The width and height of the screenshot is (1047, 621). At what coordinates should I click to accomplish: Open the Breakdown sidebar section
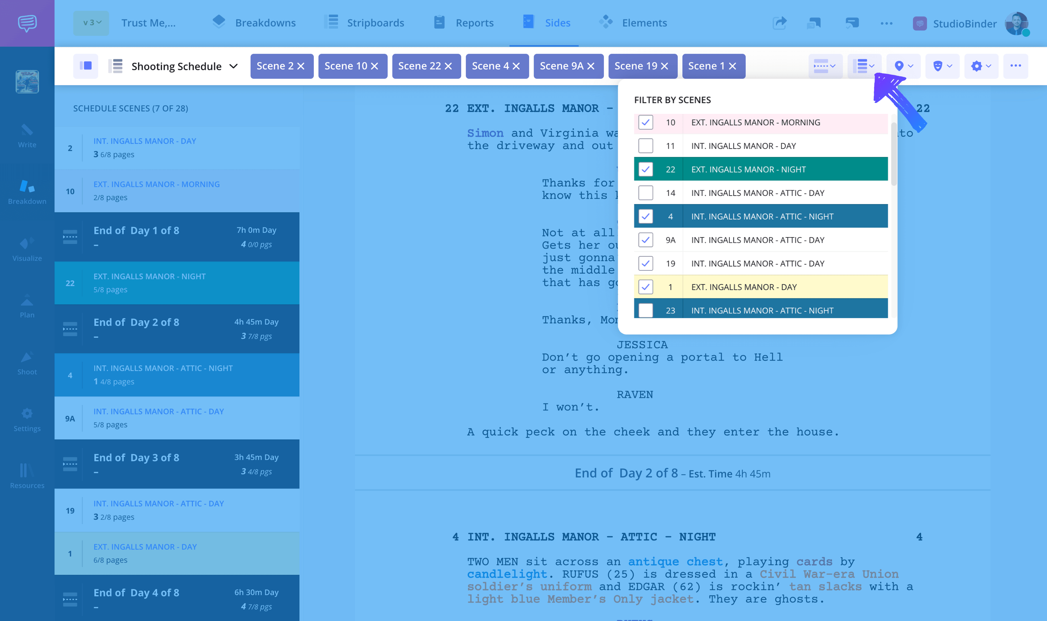(x=27, y=192)
